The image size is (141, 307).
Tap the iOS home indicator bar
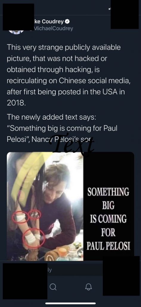[x=70, y=303]
